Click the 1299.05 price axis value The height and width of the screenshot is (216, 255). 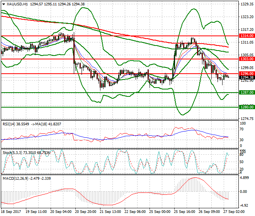[247, 68]
